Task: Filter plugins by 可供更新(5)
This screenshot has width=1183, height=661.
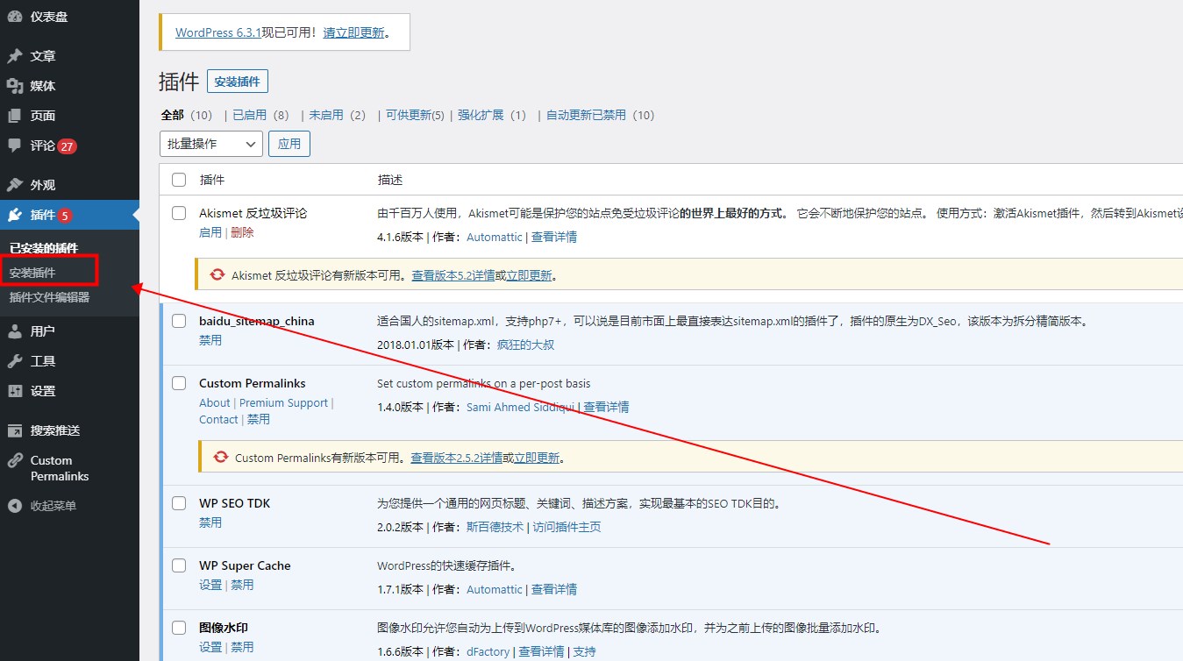Action: (416, 115)
